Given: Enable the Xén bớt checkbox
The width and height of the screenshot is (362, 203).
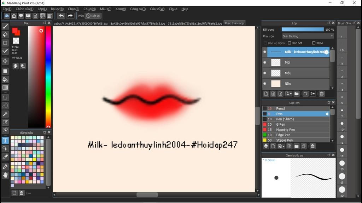Looking at the screenshot, I should pos(290,43).
